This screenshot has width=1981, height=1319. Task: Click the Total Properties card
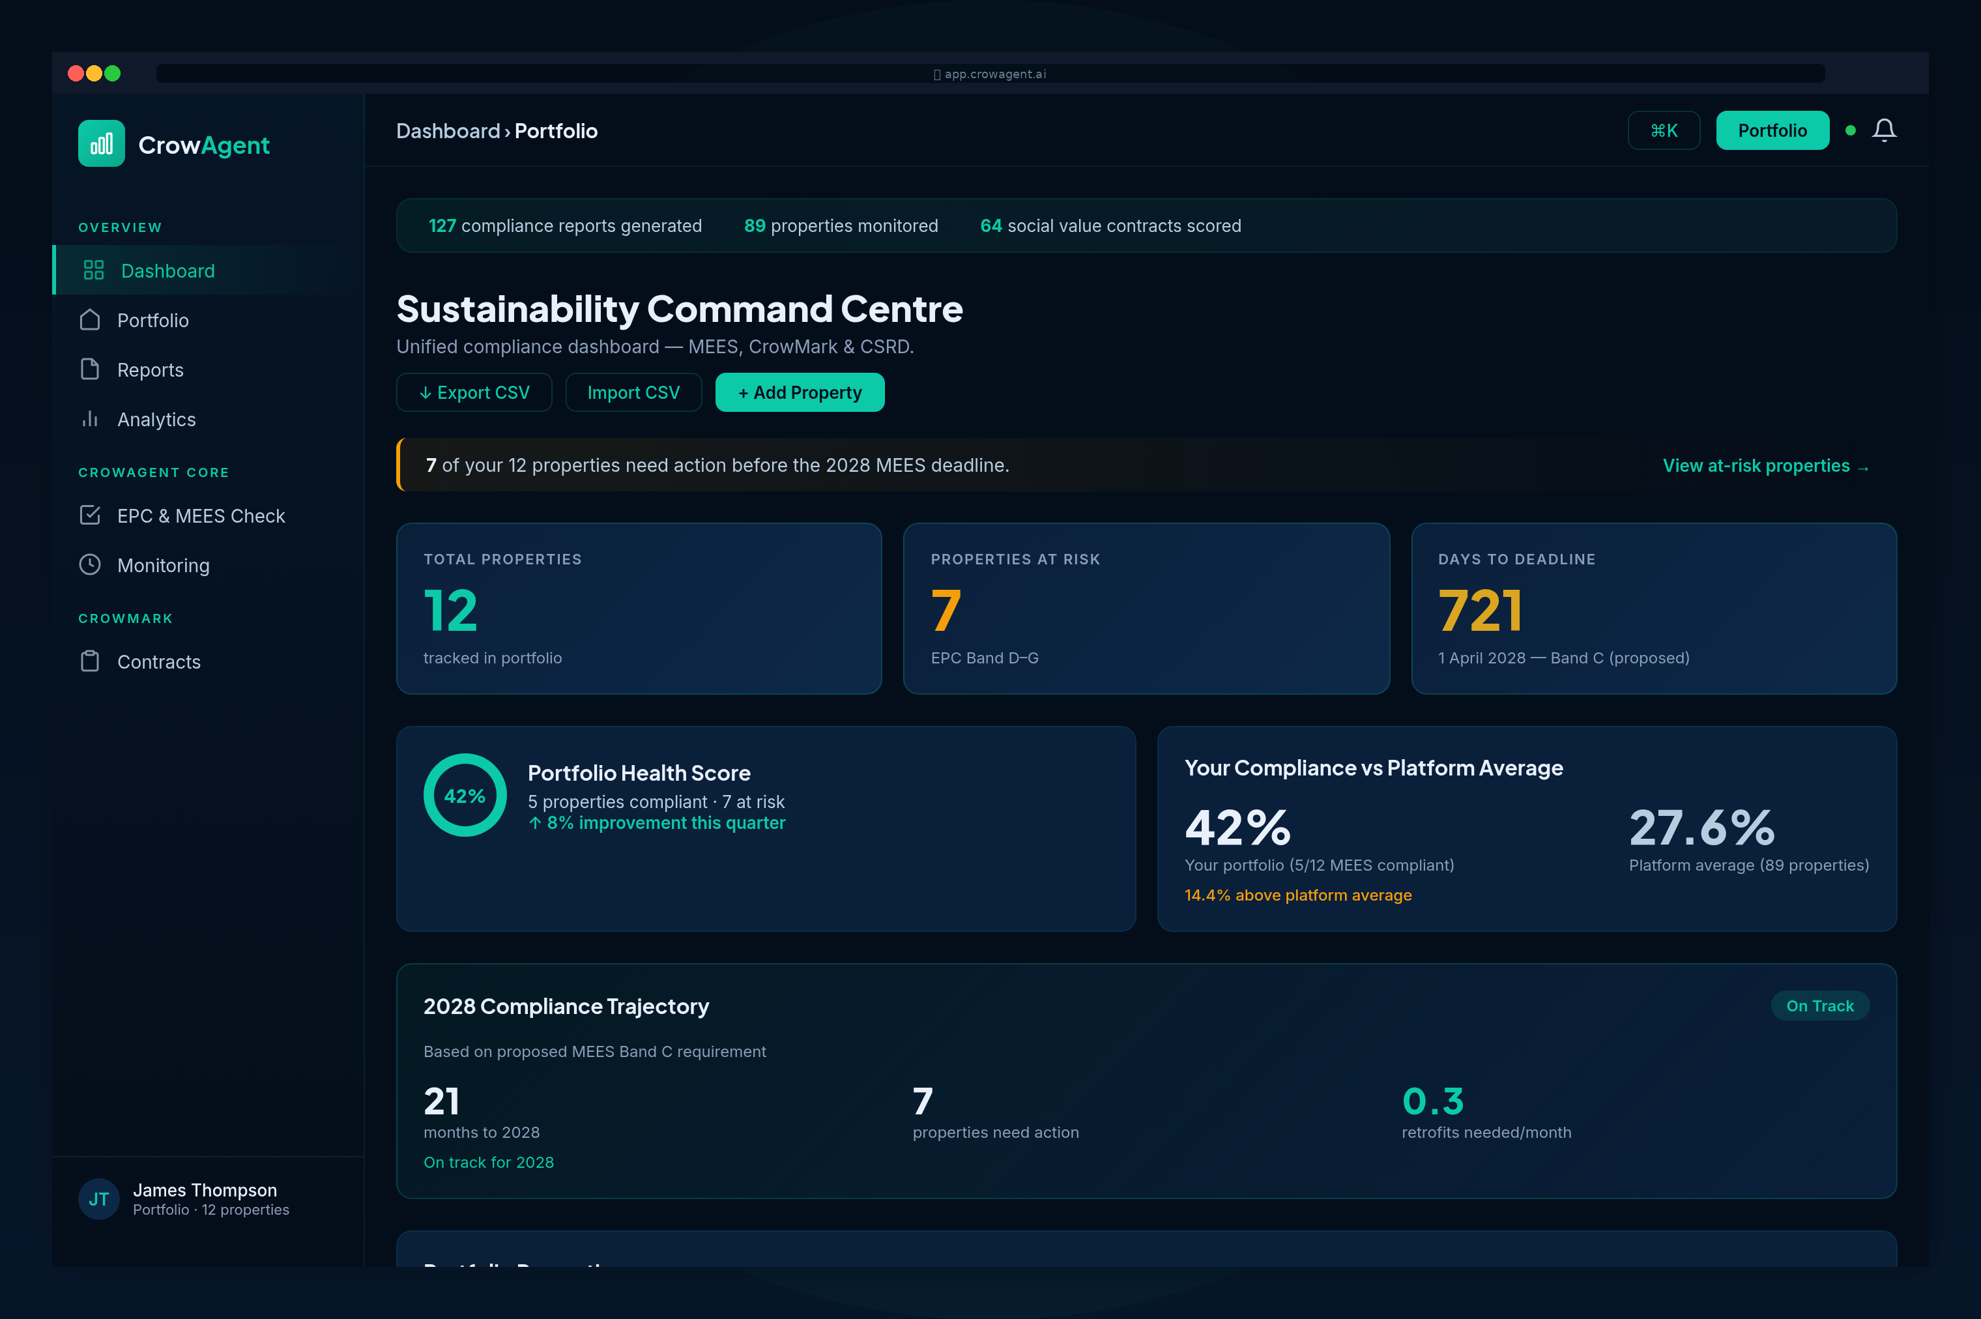point(639,608)
